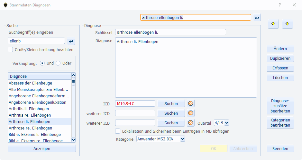
Task: Click the help question mark in title bar
Action: pyautogui.click(x=280, y=5)
